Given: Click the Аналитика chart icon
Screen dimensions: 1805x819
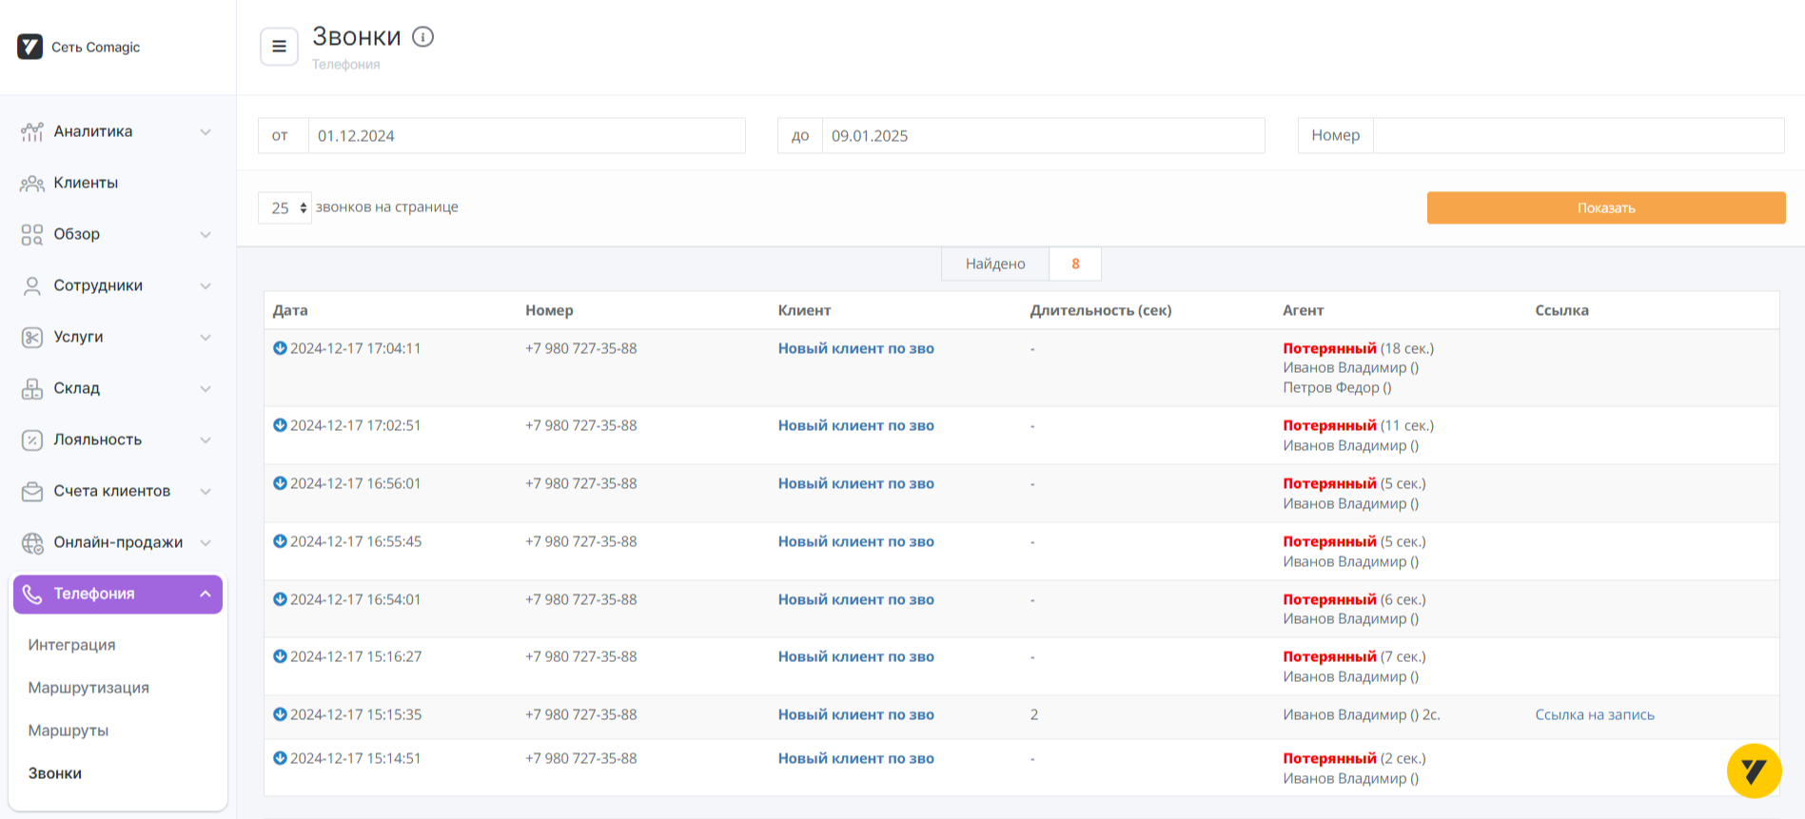Looking at the screenshot, I should (32, 131).
